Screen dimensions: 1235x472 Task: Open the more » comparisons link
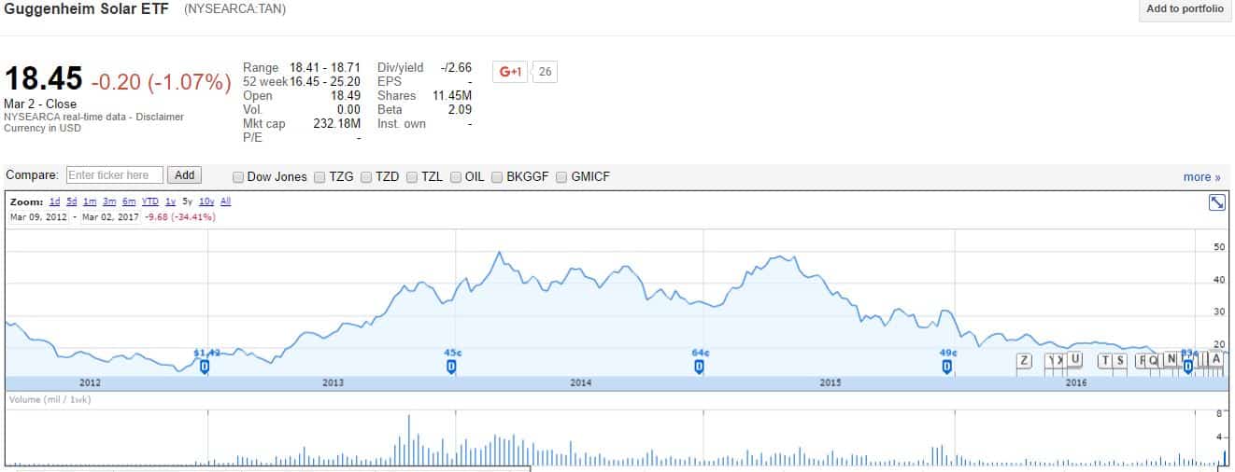pyautogui.click(x=1202, y=177)
